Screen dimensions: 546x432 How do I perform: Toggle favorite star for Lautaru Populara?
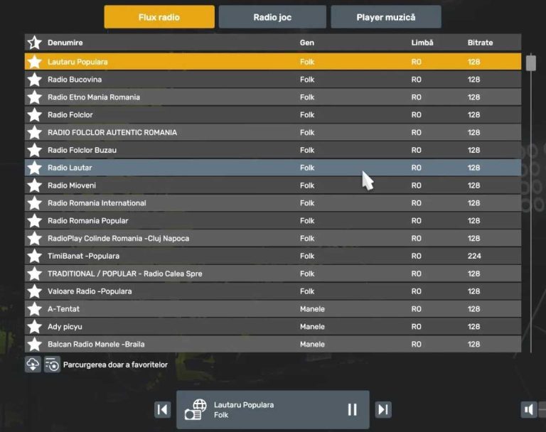point(35,62)
